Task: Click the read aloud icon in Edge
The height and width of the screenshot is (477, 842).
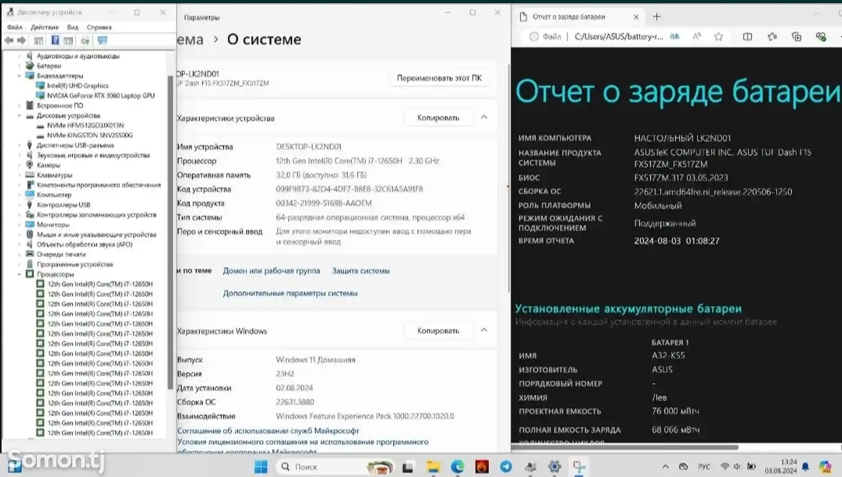Action: point(697,36)
